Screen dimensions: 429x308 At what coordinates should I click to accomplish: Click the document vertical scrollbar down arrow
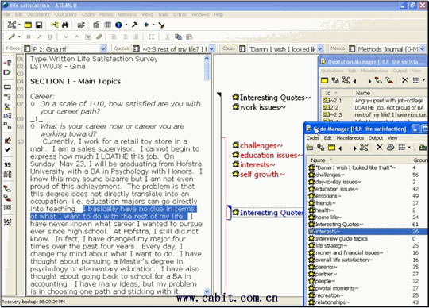point(207,291)
